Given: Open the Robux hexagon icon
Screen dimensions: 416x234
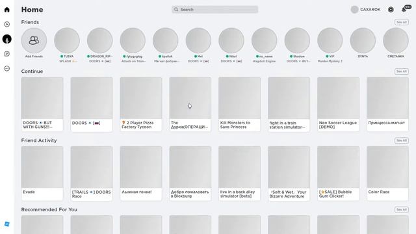Looking at the screenshot, I should tap(391, 10).
